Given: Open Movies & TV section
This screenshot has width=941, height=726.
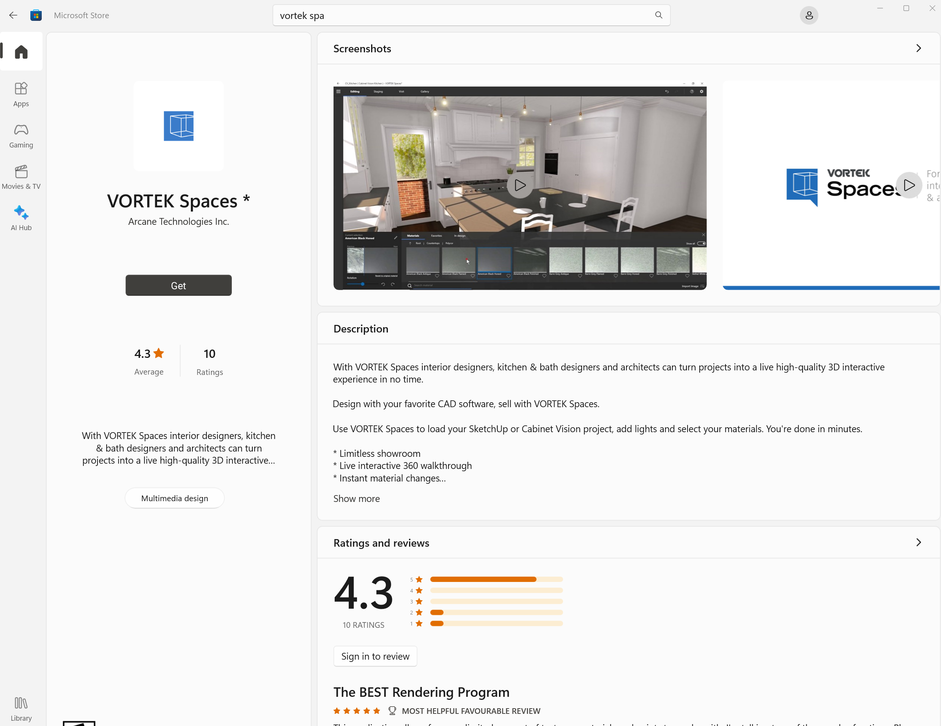Looking at the screenshot, I should click(x=21, y=177).
